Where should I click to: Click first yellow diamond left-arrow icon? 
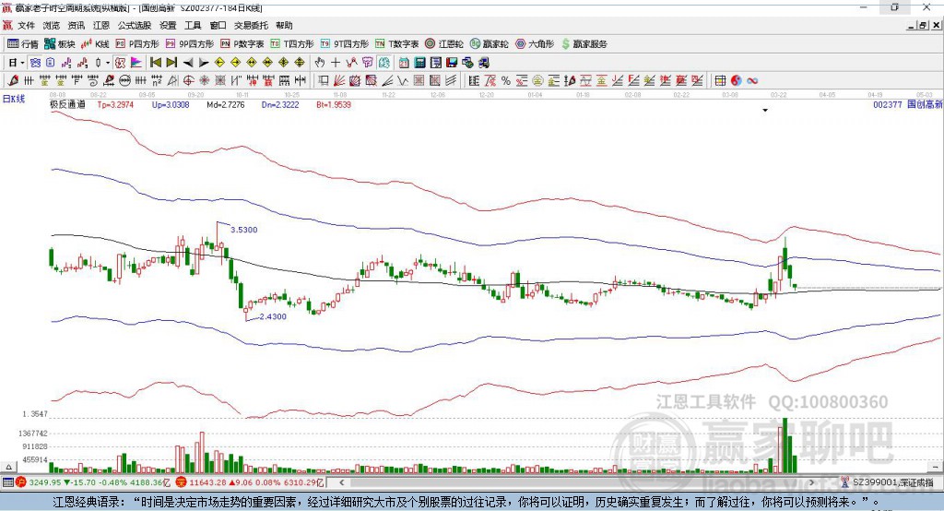point(219,63)
